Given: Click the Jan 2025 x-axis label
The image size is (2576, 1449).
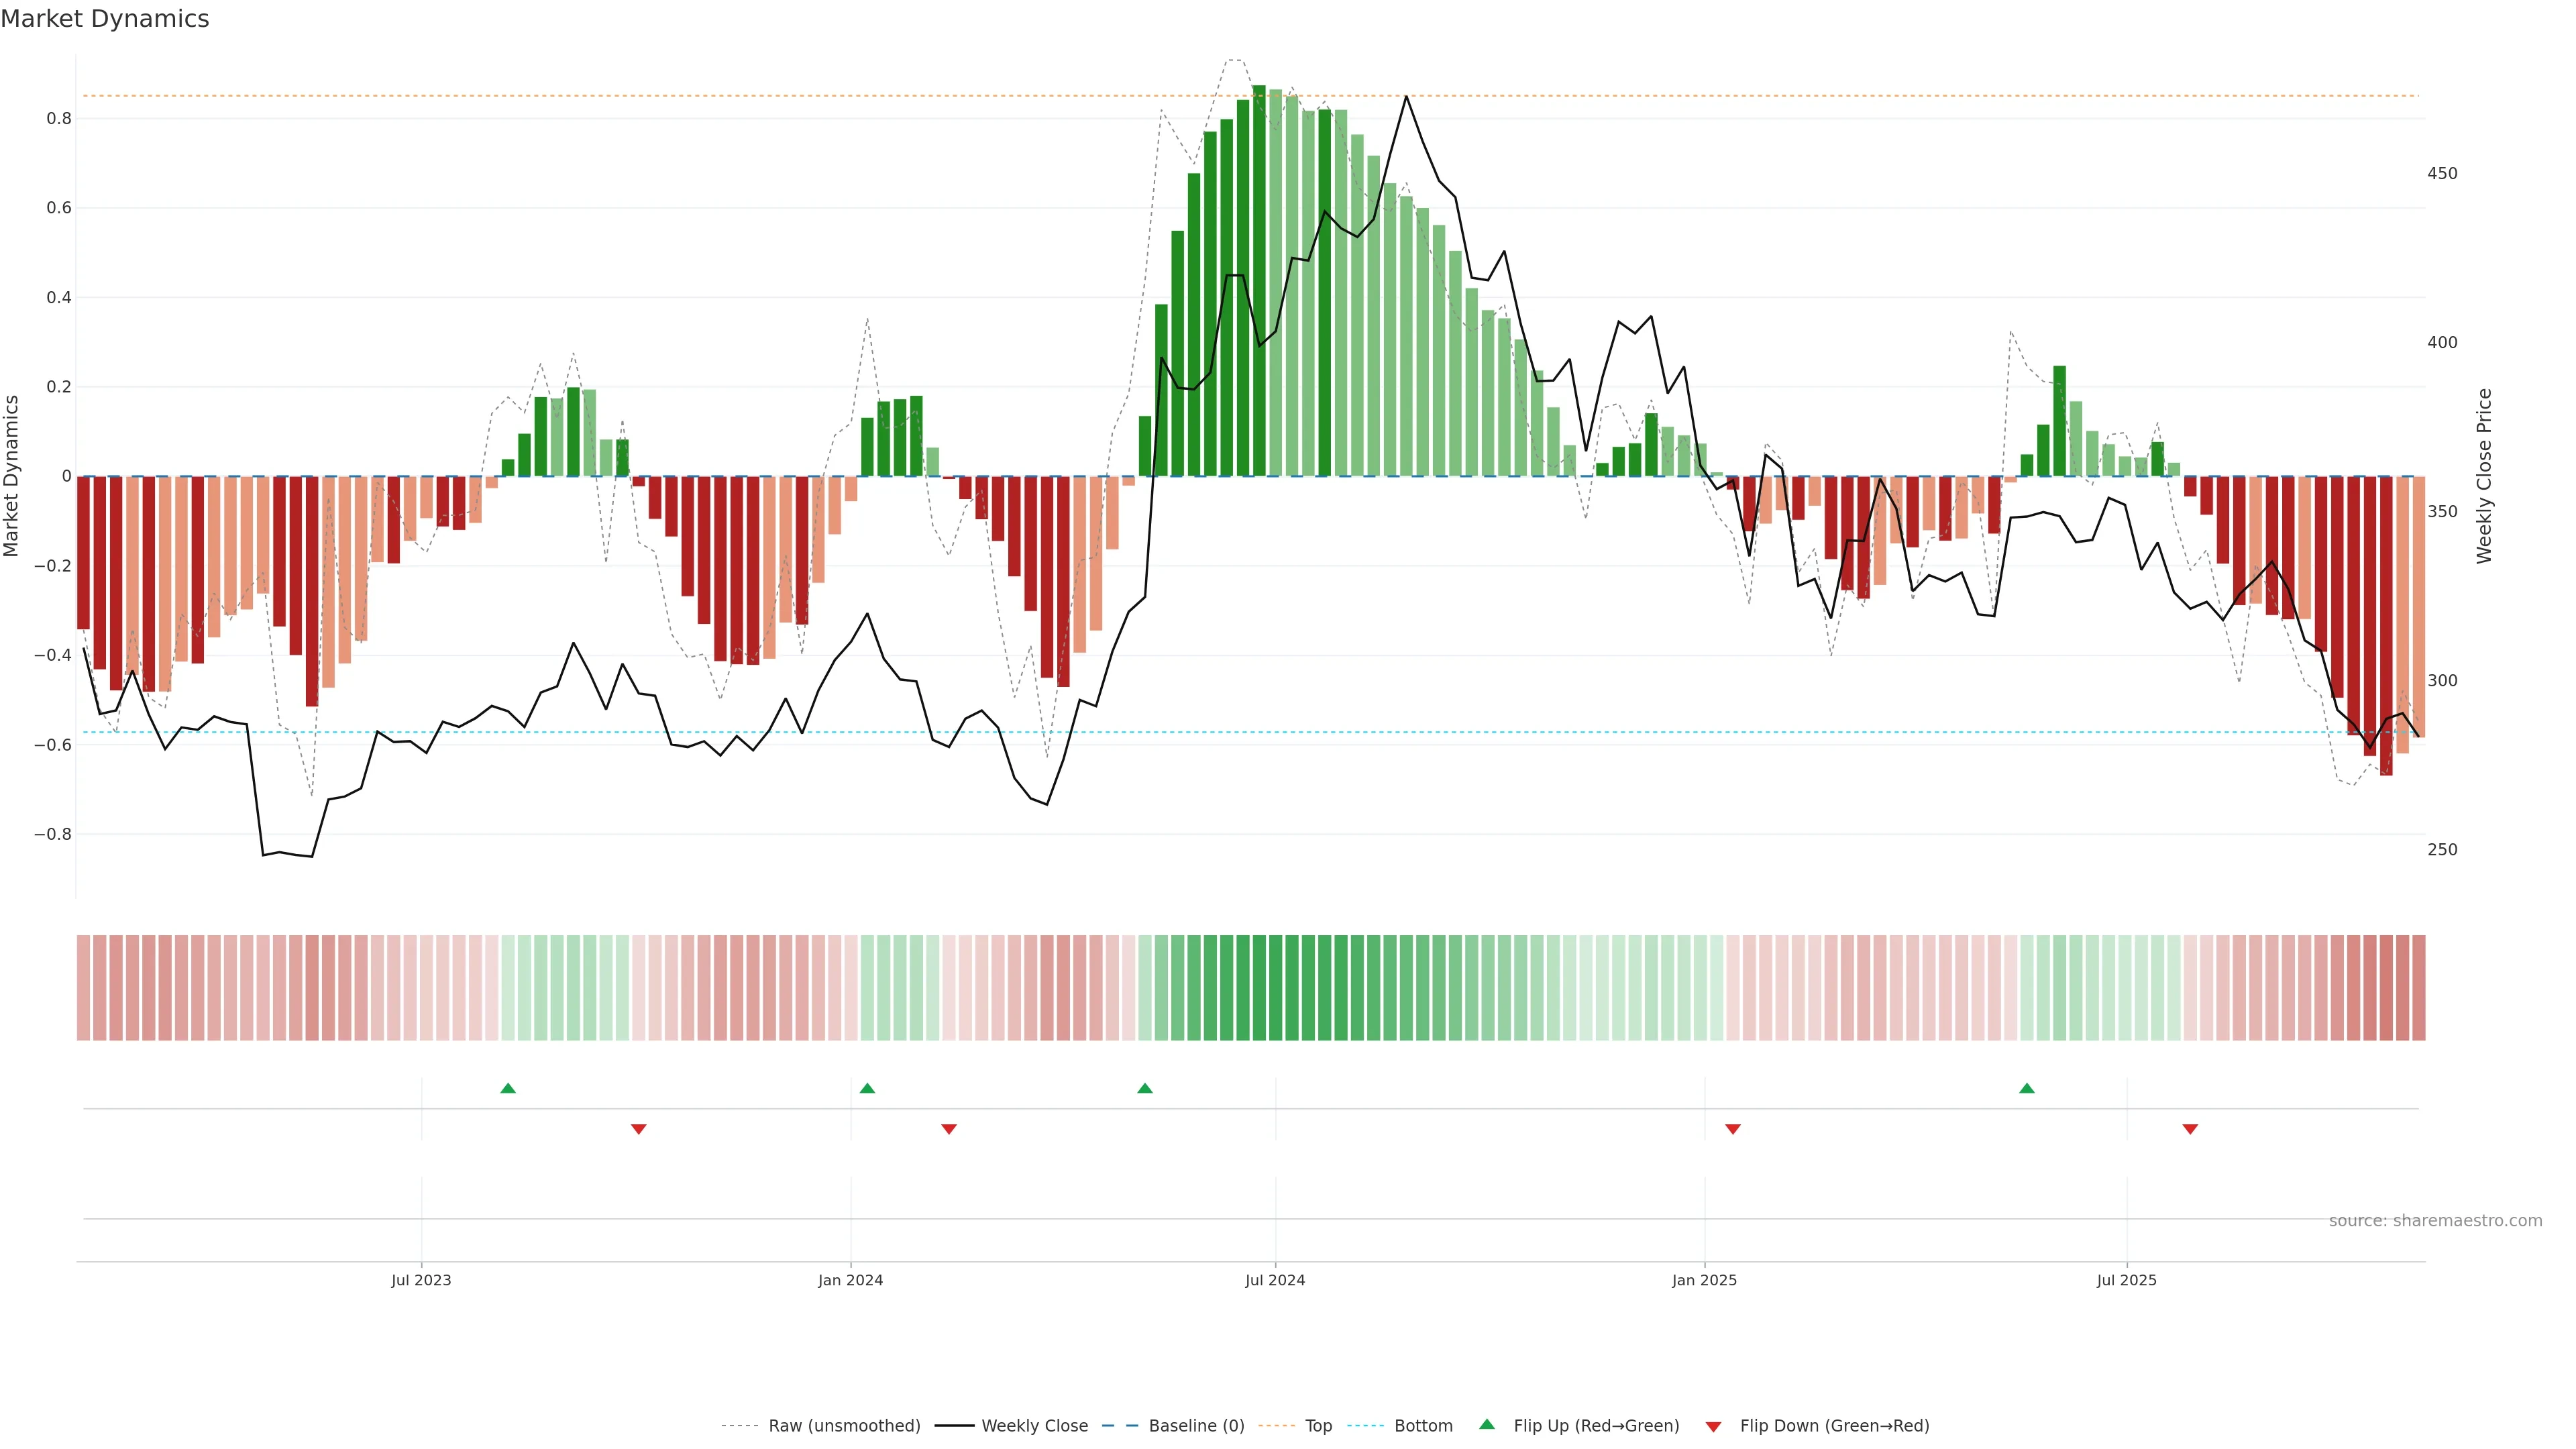Looking at the screenshot, I should point(1704,1280).
